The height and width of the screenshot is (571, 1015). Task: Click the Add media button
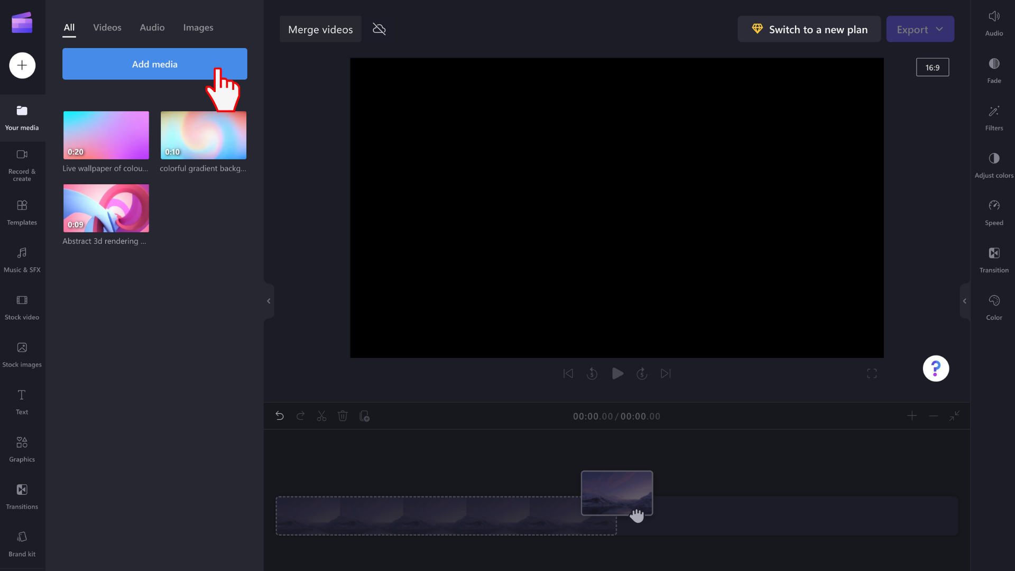coord(155,63)
